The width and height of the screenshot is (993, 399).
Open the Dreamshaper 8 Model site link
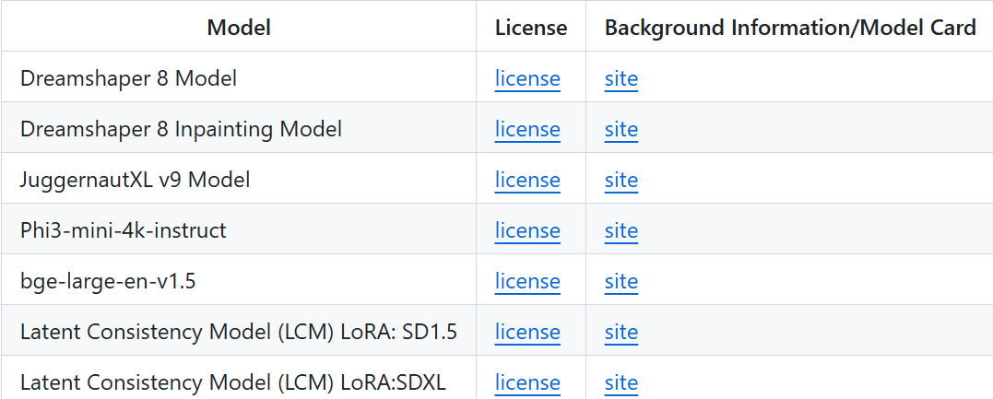click(x=621, y=78)
